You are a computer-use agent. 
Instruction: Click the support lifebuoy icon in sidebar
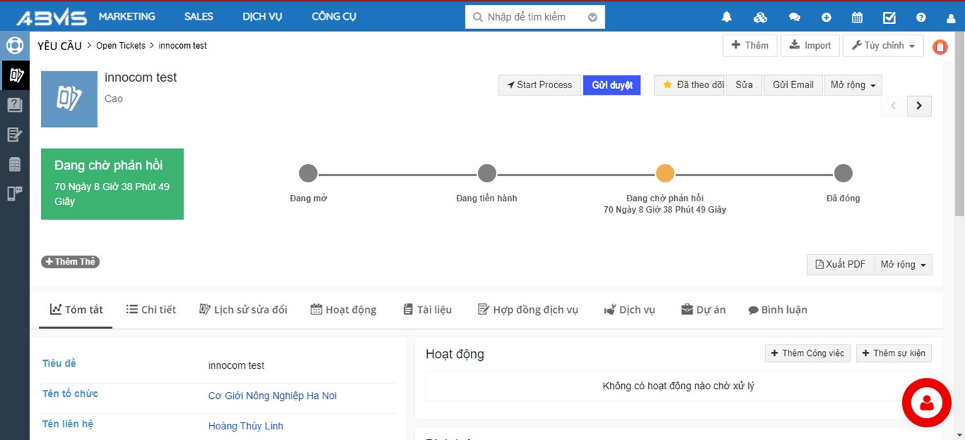click(15, 46)
